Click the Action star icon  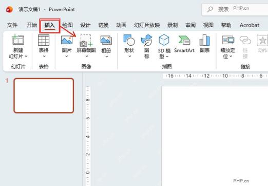262,40
